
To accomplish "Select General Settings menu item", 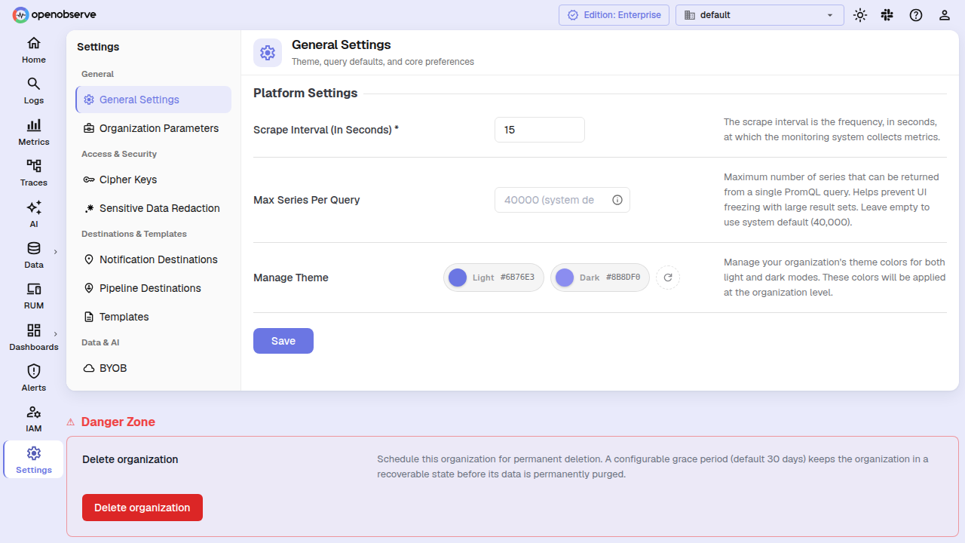I will (x=154, y=100).
